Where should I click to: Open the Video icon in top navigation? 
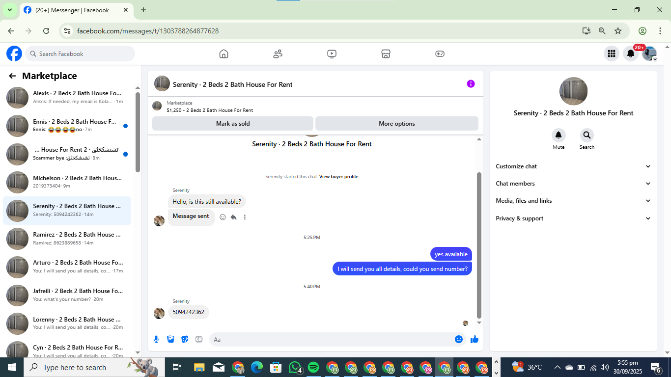click(x=332, y=54)
